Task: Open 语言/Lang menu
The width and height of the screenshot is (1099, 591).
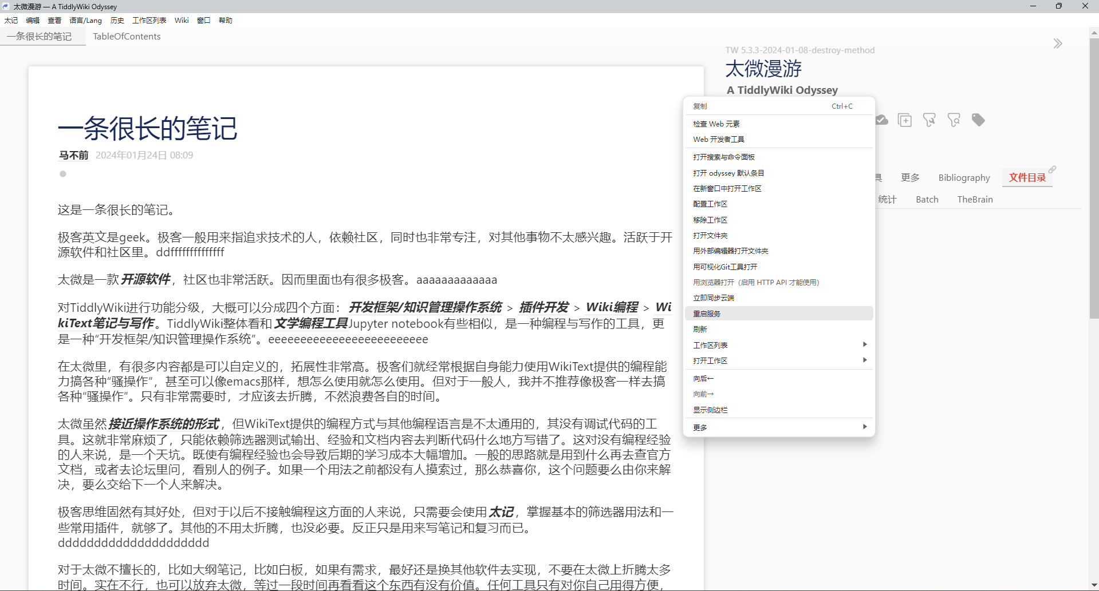Action: click(x=85, y=20)
